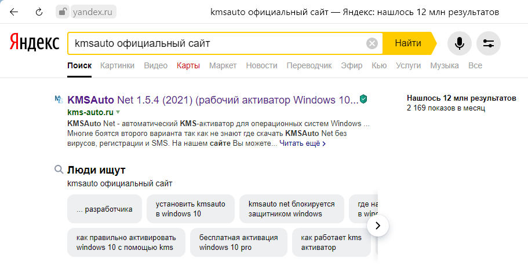The width and height of the screenshot is (528, 269).
Task: Open the Все services tab
Action: pyautogui.click(x=475, y=65)
